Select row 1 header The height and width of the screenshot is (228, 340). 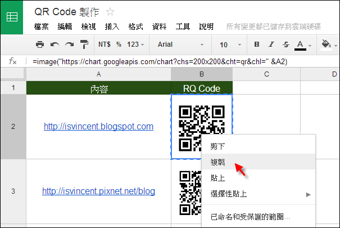coord(13,88)
